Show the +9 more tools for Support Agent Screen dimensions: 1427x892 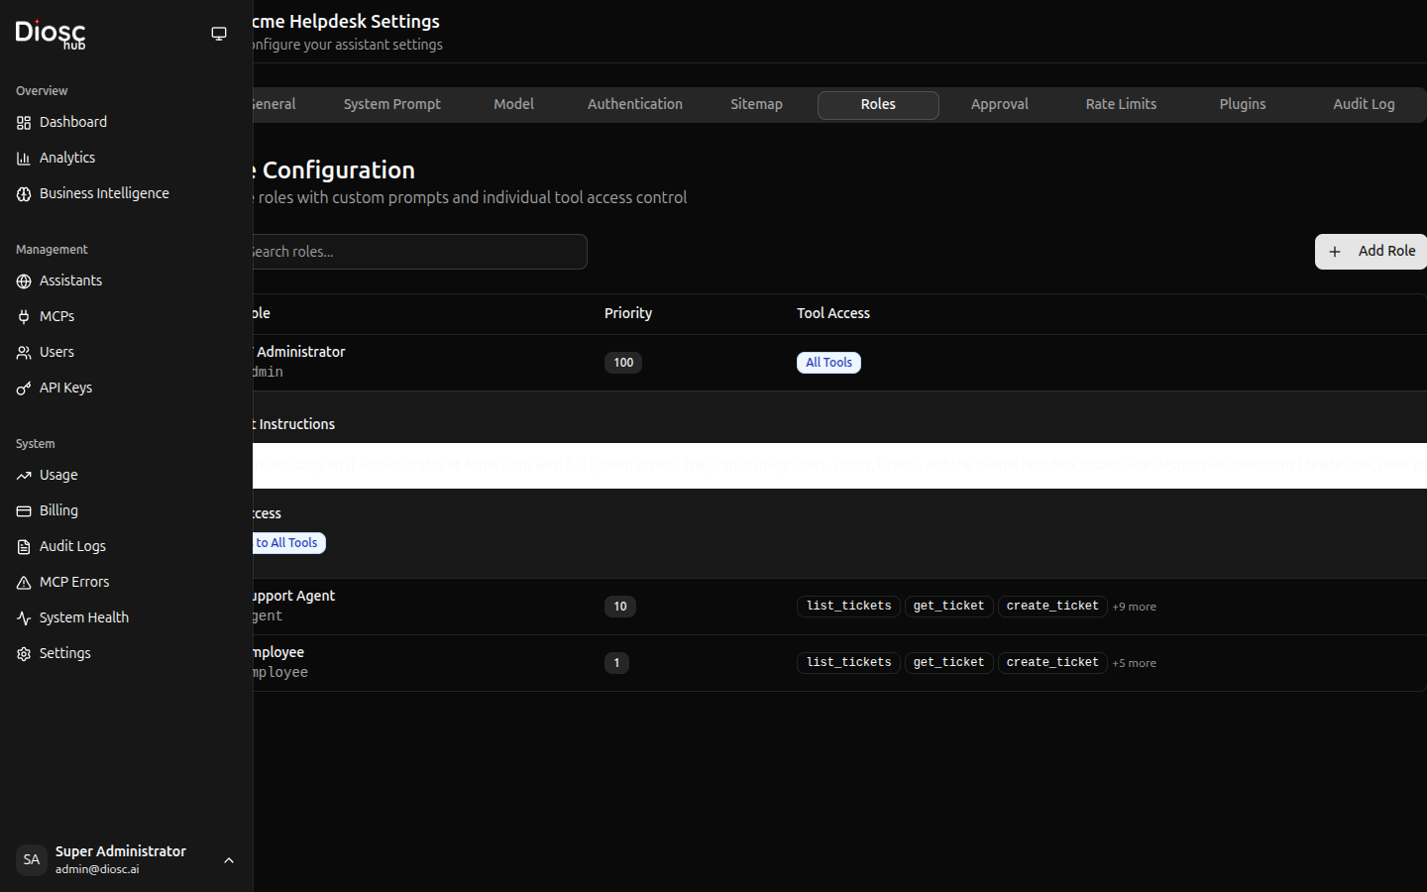[1134, 607]
